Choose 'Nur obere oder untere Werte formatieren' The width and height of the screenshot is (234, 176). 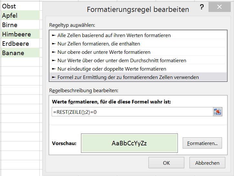138,52
